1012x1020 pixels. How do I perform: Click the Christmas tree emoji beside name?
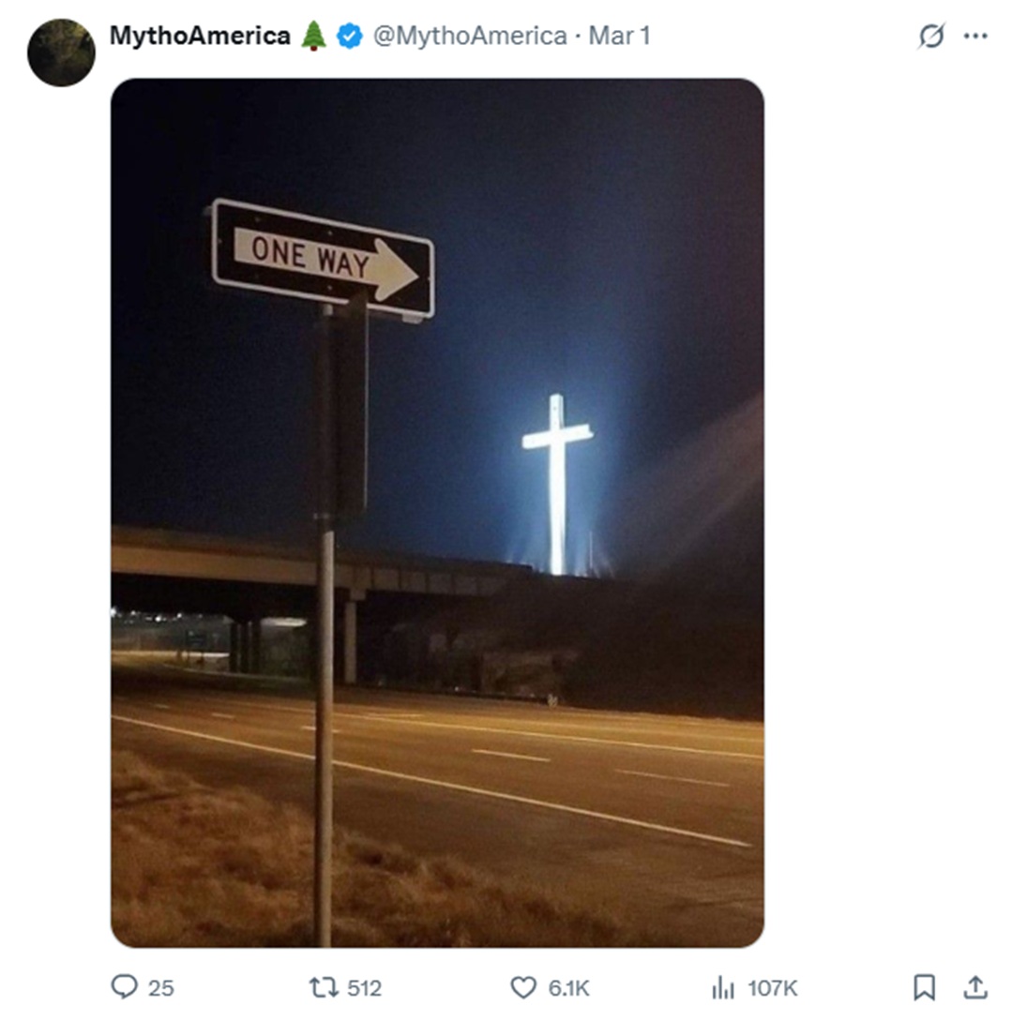click(x=313, y=36)
